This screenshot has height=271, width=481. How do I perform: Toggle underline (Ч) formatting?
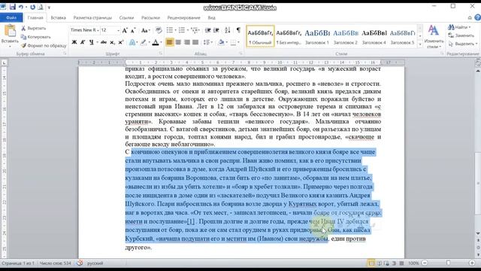pos(91,42)
